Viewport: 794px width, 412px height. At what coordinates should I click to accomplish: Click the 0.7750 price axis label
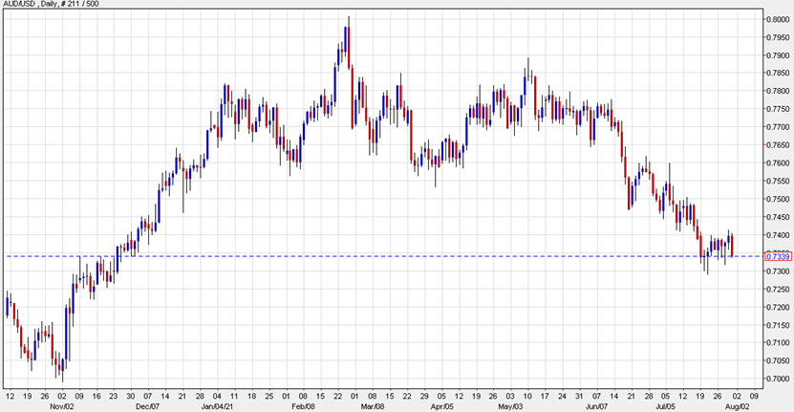[779, 110]
